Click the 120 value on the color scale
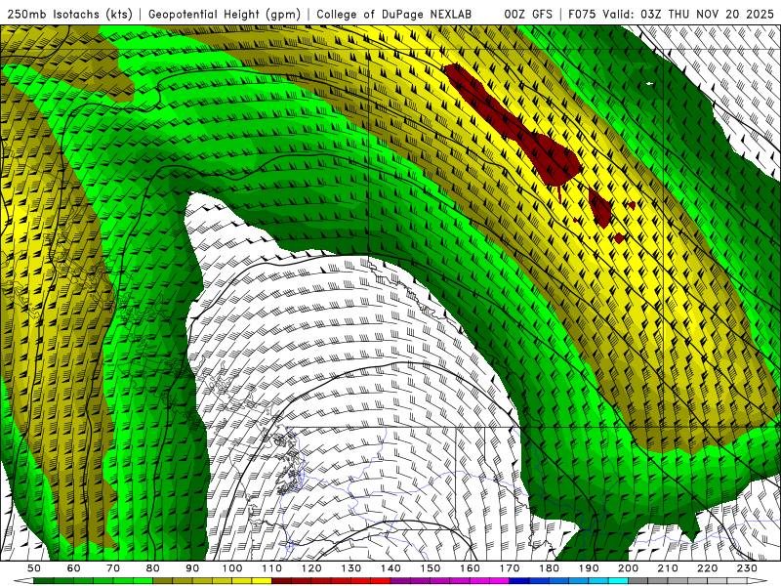 [311, 568]
